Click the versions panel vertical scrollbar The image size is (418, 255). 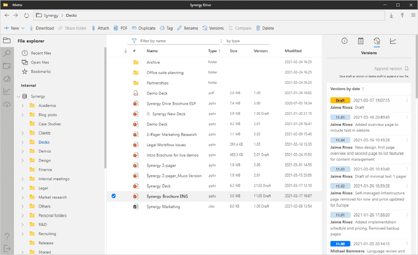pos(416,67)
